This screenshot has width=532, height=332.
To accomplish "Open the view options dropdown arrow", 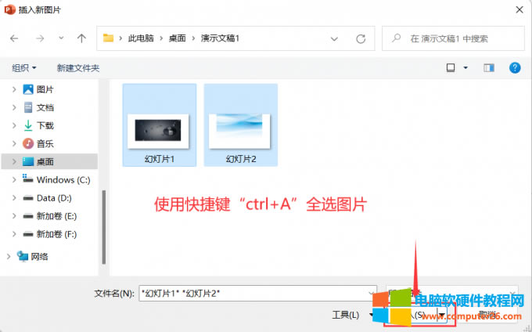I will point(466,68).
